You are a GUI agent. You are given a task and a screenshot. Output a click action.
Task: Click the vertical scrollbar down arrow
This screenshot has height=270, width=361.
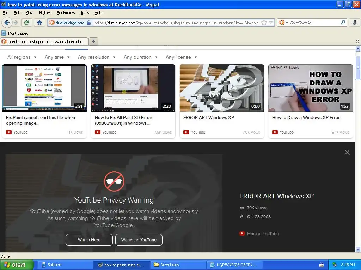coord(358,250)
